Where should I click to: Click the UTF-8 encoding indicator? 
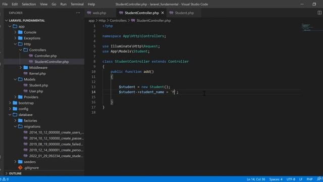pos(291,179)
